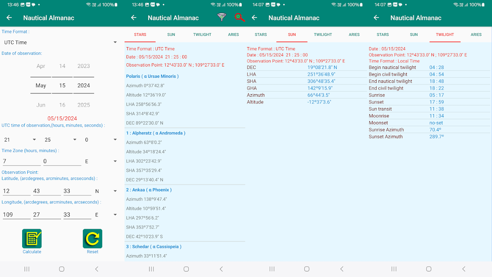Tap Polaris ( α Ursae Minoris ) heading
The width and height of the screenshot is (492, 277).
(x=153, y=76)
